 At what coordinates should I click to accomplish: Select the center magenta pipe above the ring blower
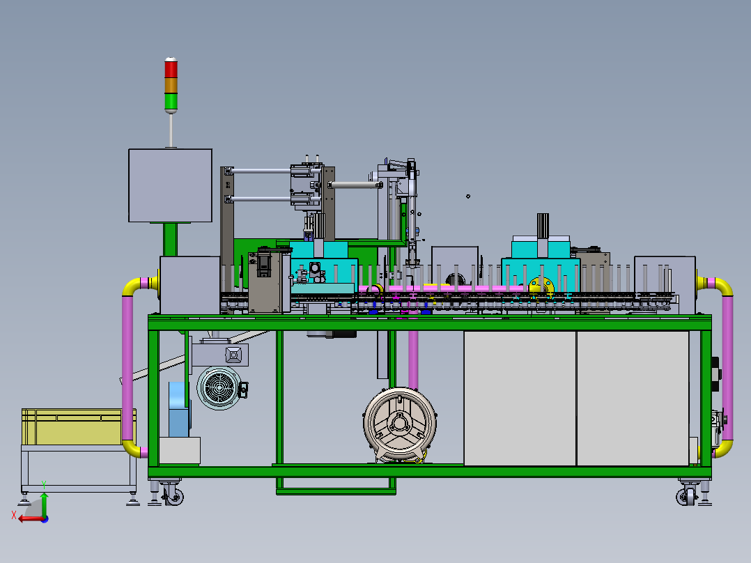tap(413, 360)
